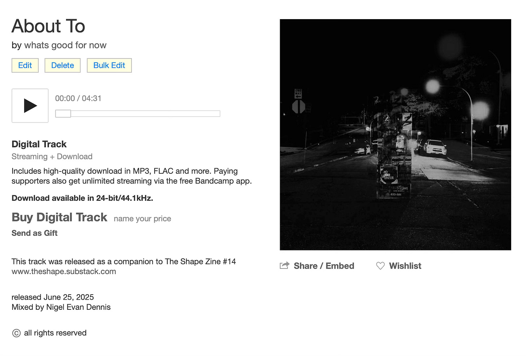Click the all rights reserved text

coord(55,333)
